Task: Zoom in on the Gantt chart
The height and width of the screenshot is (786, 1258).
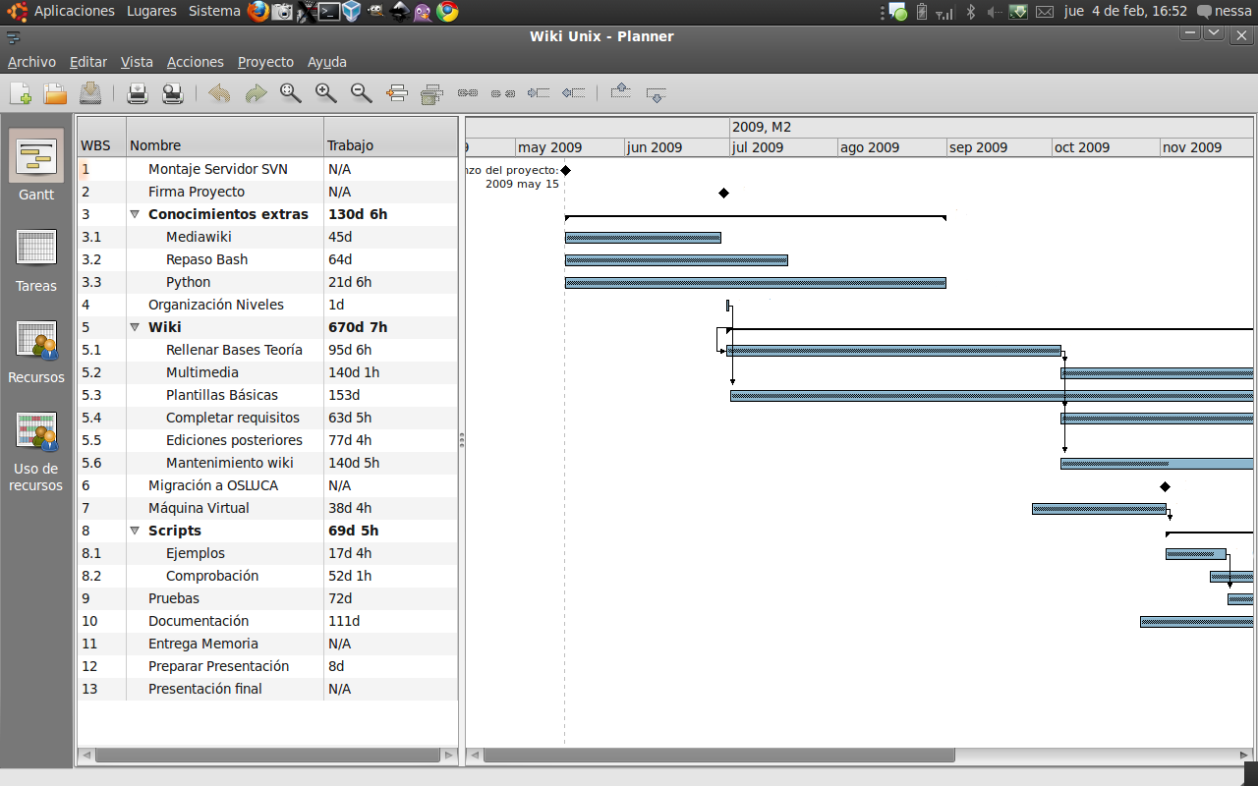Action: (x=325, y=93)
